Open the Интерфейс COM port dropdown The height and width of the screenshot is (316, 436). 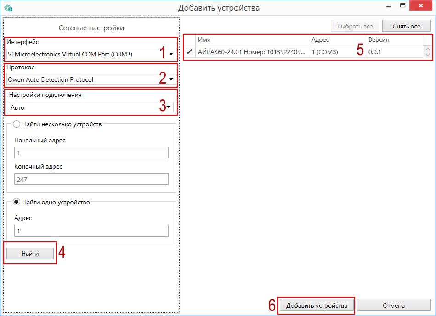tap(171, 54)
